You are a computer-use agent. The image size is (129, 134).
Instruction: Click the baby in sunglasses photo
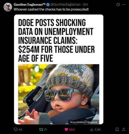pyautogui.click(x=59, y=94)
